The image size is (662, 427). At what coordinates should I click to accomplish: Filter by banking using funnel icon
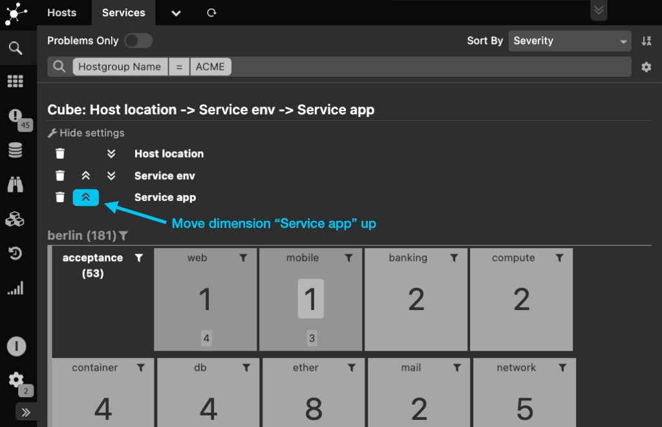pyautogui.click(x=454, y=258)
